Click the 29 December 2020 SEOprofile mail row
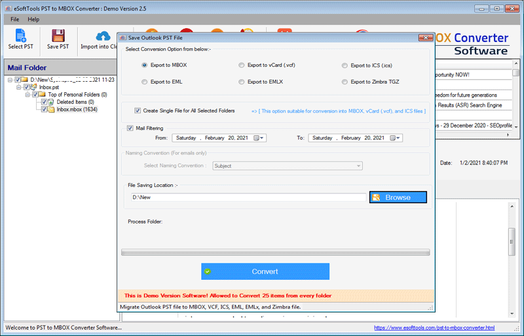Image resolution: width=524 pixels, height=336 pixels. (x=474, y=126)
